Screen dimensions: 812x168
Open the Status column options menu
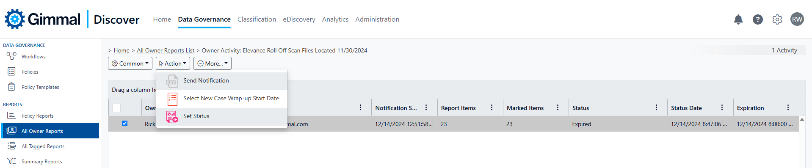656,107
